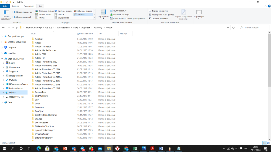Select the Creative Cloud Libraries folder
The image size is (271, 152).
(46, 115)
